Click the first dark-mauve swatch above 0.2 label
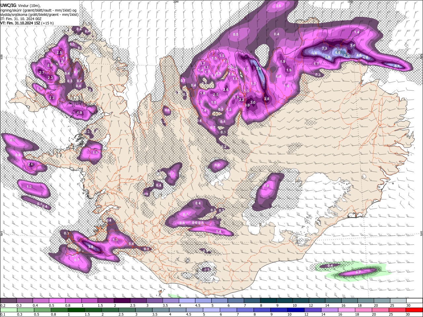The image size is (423, 317). (8, 300)
